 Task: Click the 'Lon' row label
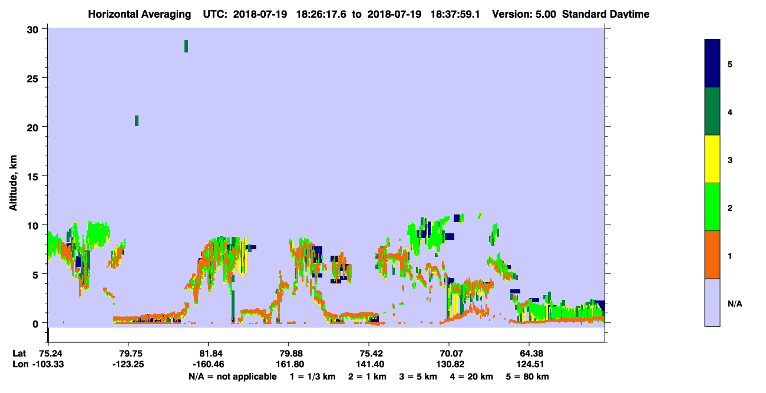(20, 364)
